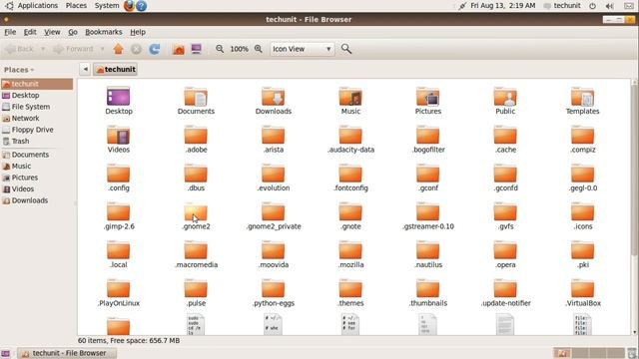The width and height of the screenshot is (639, 359).
Task: Select Floppy Drive in the sidebar
Action: point(37,130)
